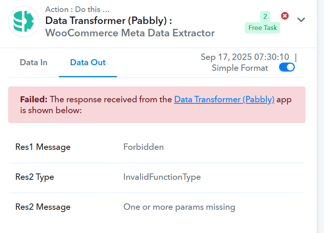Screen dimensions: 324x233
Task: Click the Res2 Message field label
Action: tap(43, 207)
